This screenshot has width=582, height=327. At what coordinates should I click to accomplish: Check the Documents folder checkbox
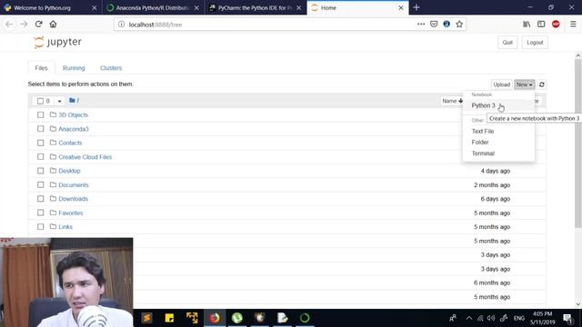(40, 184)
